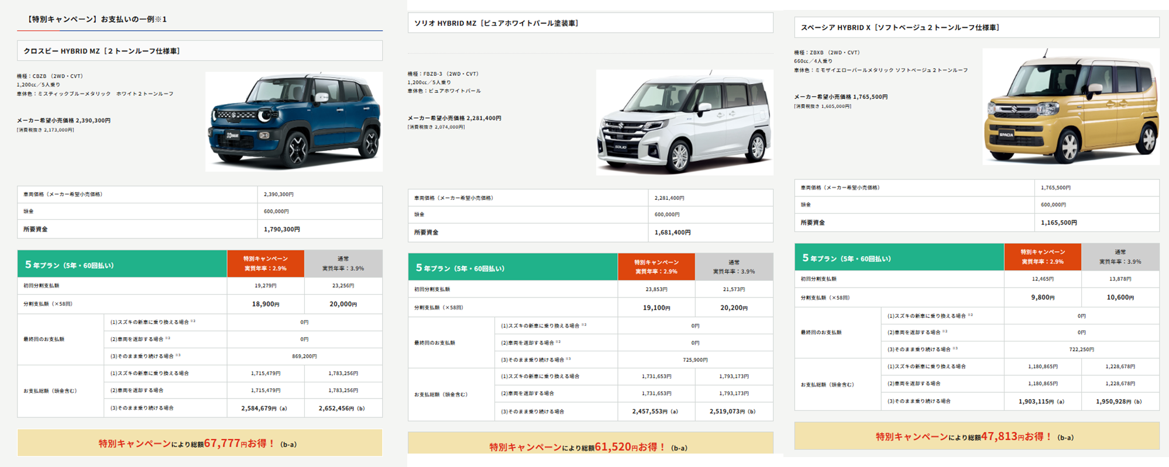Click the 【特別キャンペーン】お支払いの一例 heading
Viewport: 1169px width, 467px height.
(97, 19)
